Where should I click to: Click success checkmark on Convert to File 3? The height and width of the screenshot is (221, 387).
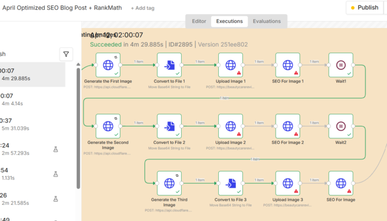click(x=239, y=191)
